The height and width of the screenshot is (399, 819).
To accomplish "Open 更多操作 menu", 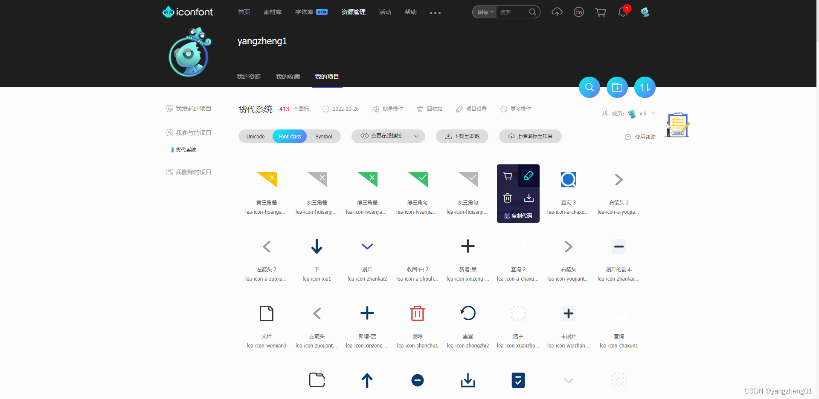I will (516, 109).
